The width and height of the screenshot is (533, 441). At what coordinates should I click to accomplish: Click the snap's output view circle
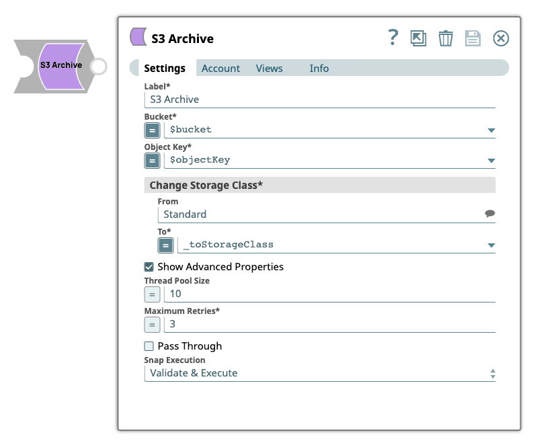(x=98, y=66)
